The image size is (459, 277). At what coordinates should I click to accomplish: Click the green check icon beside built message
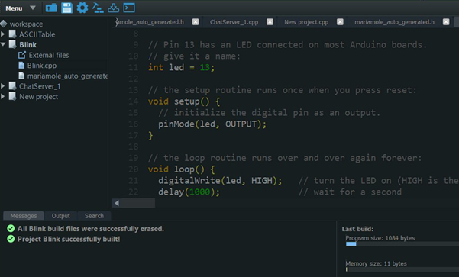pyautogui.click(x=11, y=239)
